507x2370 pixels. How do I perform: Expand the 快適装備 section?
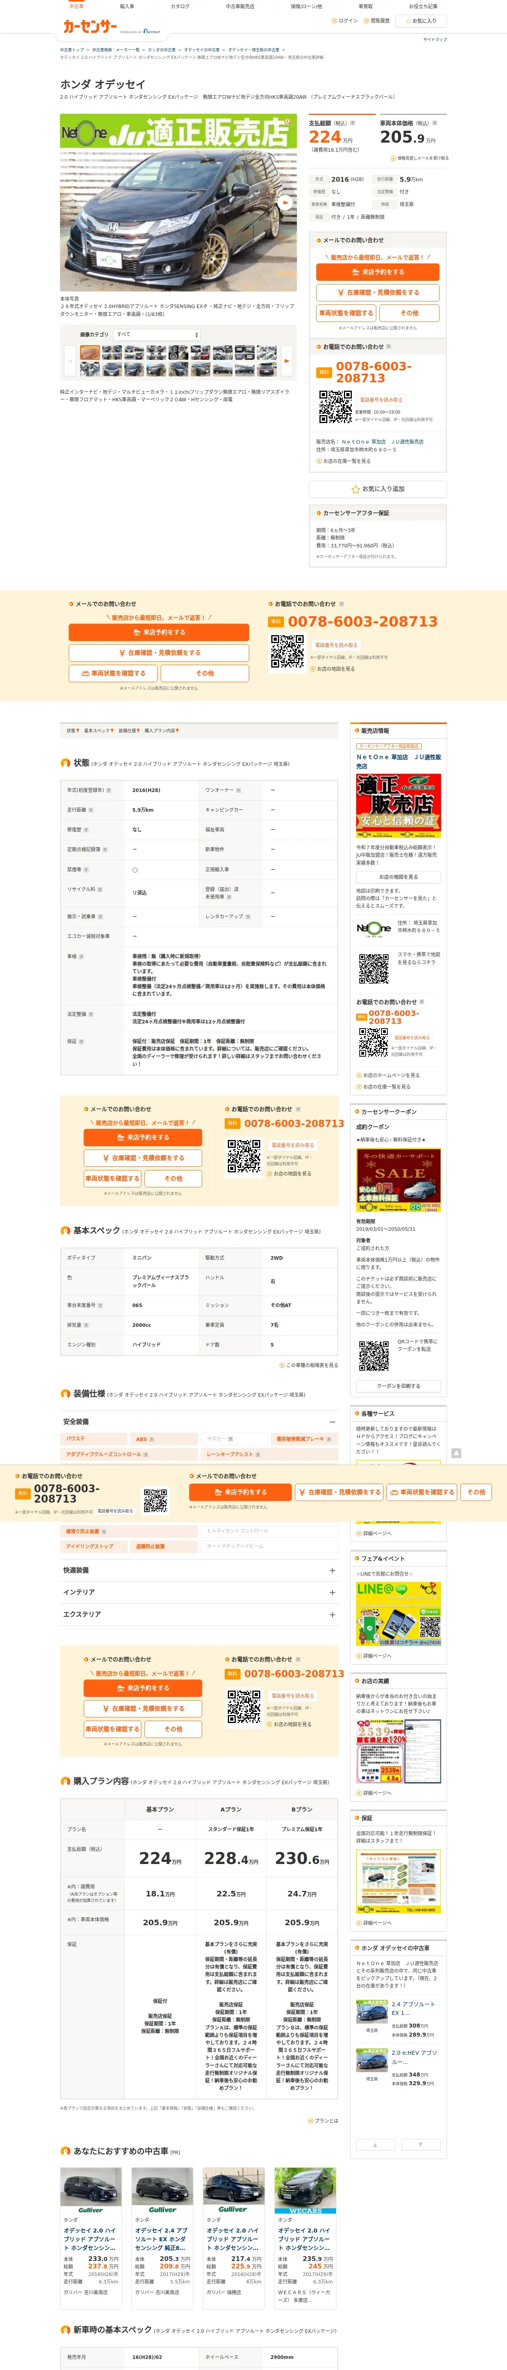tap(332, 1571)
